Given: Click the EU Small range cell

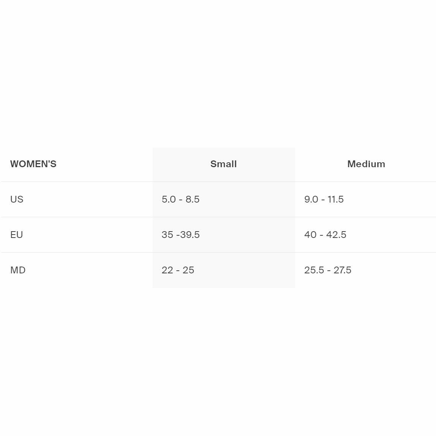Looking at the screenshot, I should (180, 235).
